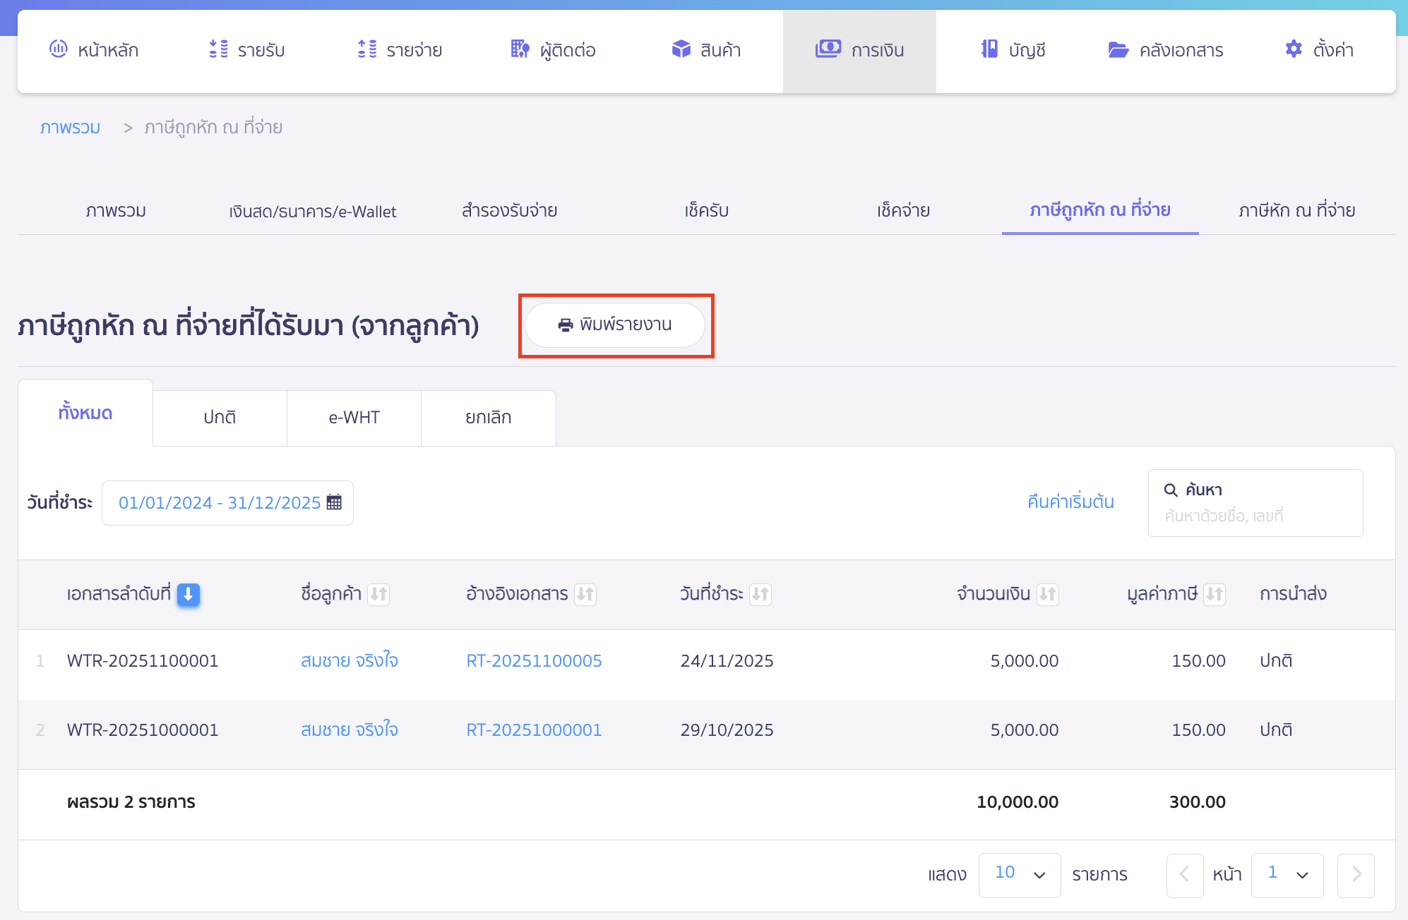Image resolution: width=1408 pixels, height=920 pixels.
Task: Click the รายรับ income icon
Action: coord(219,49)
